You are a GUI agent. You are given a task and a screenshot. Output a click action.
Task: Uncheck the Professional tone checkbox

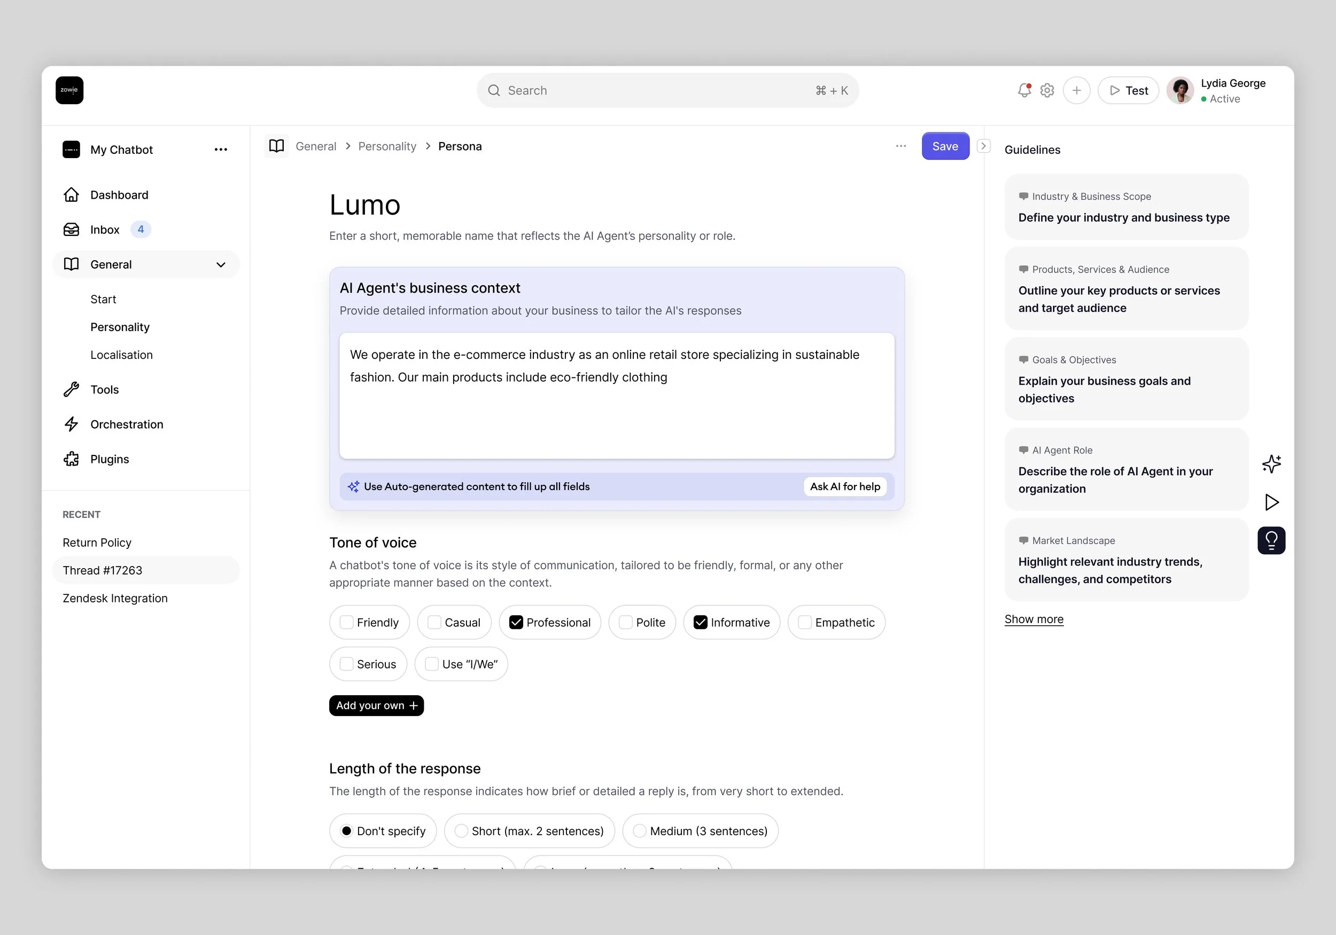tap(516, 622)
